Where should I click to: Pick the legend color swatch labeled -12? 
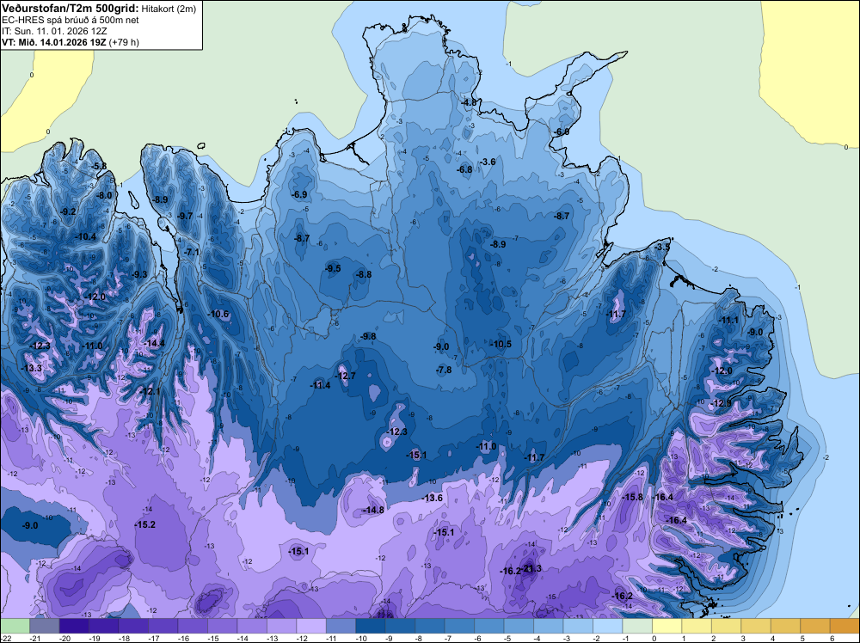[311, 625]
